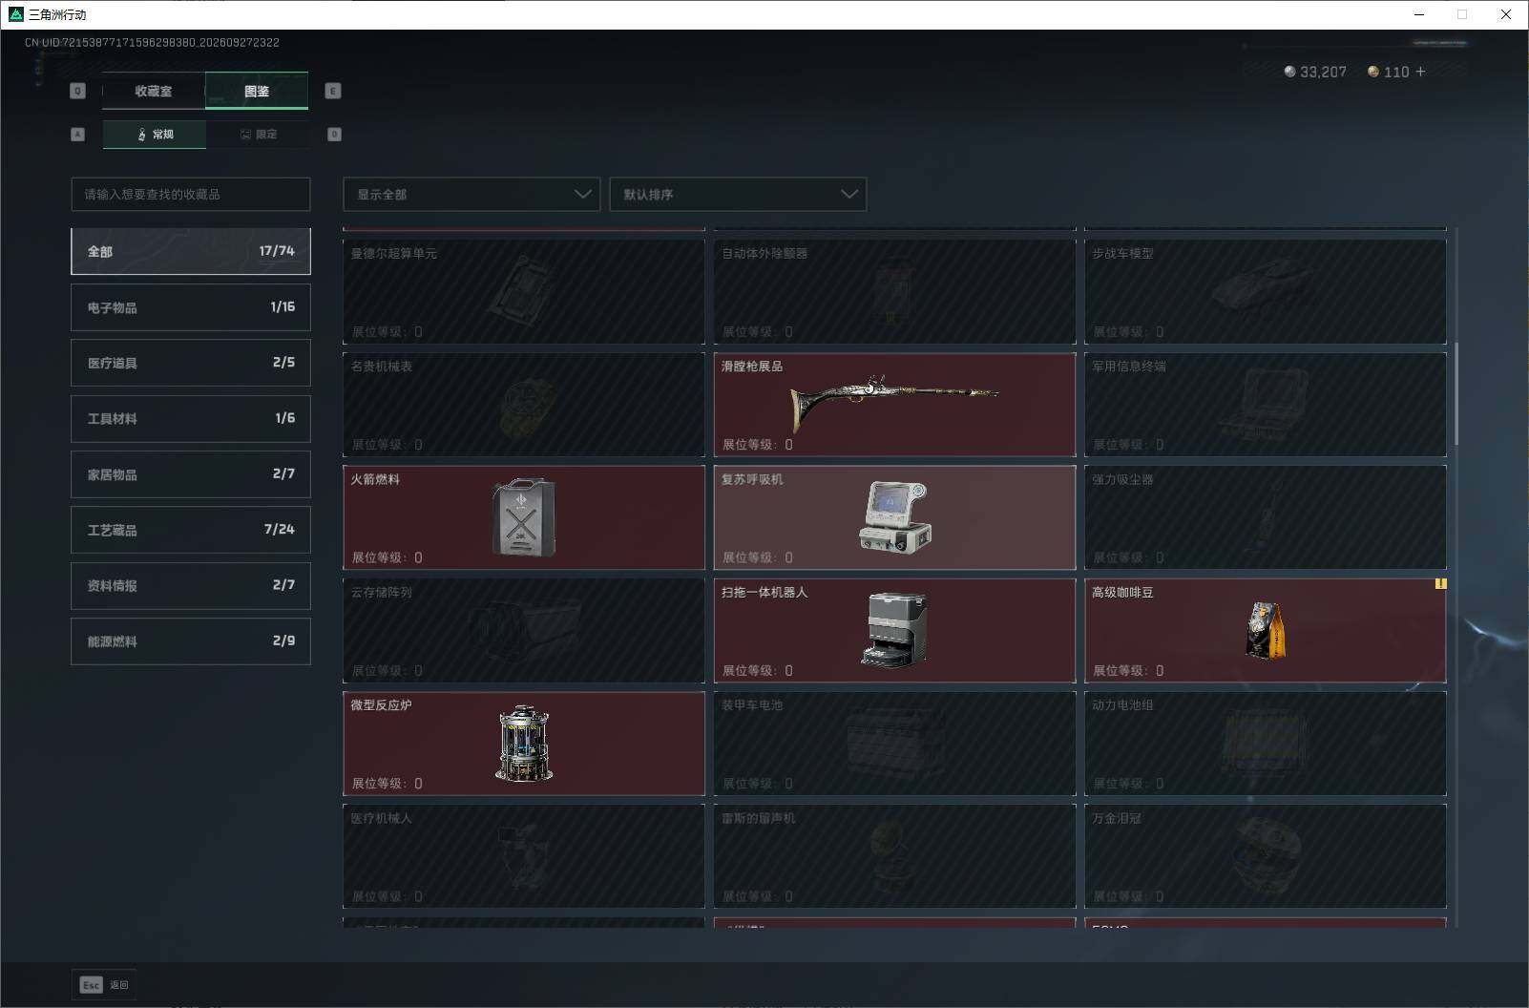The height and width of the screenshot is (1008, 1529).
Task: Toggle to the 限定 sub-tab
Action: (x=258, y=135)
